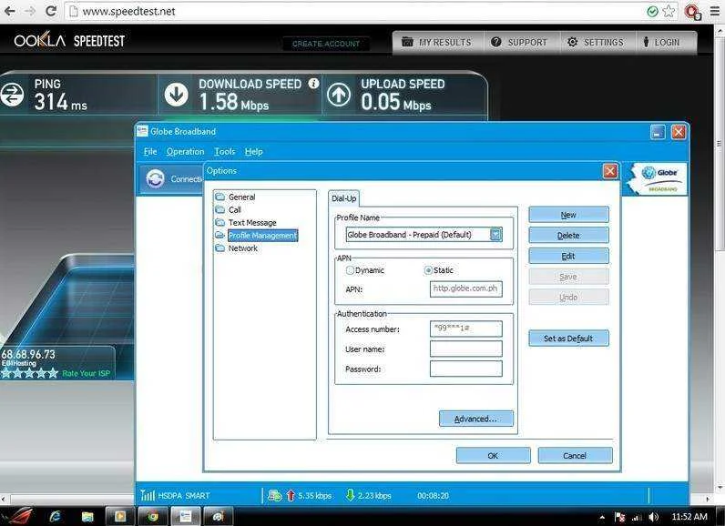This screenshot has width=725, height=526.
Task: Select Network in the options tree
Action: point(243,248)
